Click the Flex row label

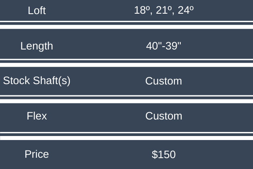37,116
